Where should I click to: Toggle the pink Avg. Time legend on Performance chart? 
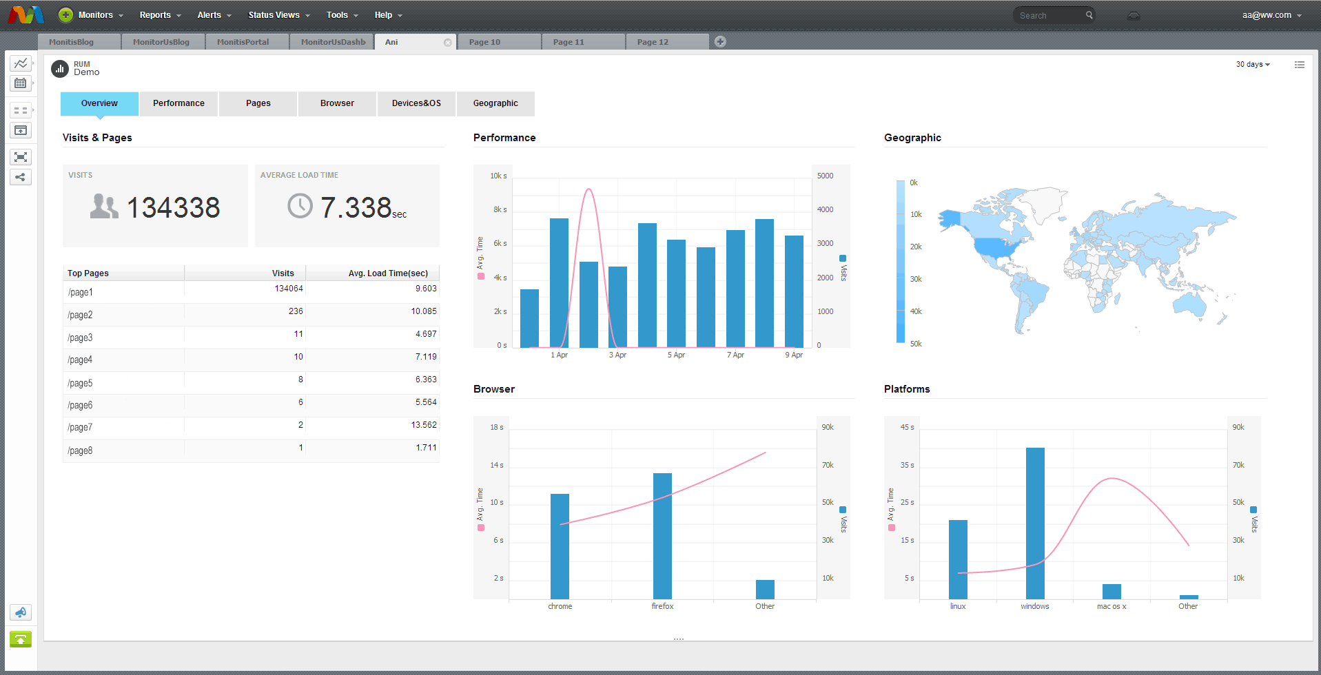click(480, 275)
